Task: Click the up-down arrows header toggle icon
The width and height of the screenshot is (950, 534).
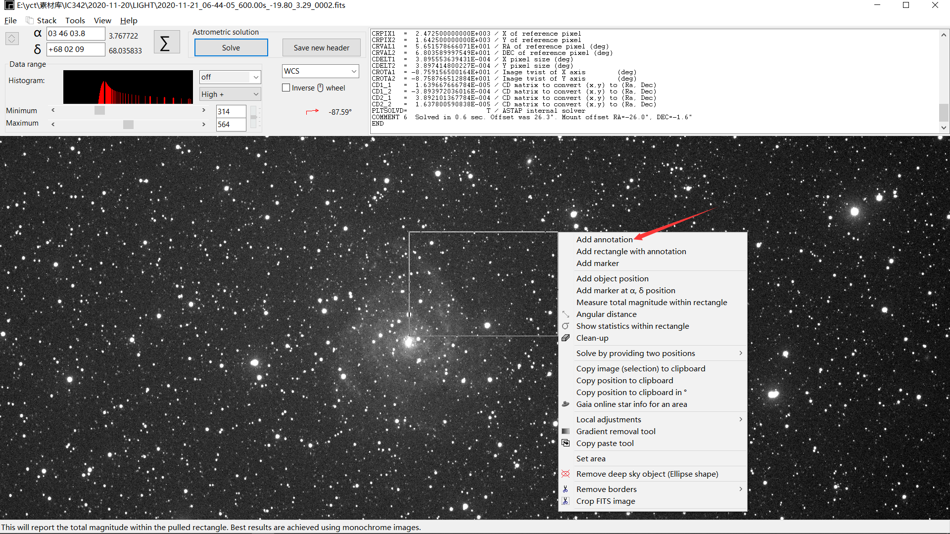Action: coord(12,38)
